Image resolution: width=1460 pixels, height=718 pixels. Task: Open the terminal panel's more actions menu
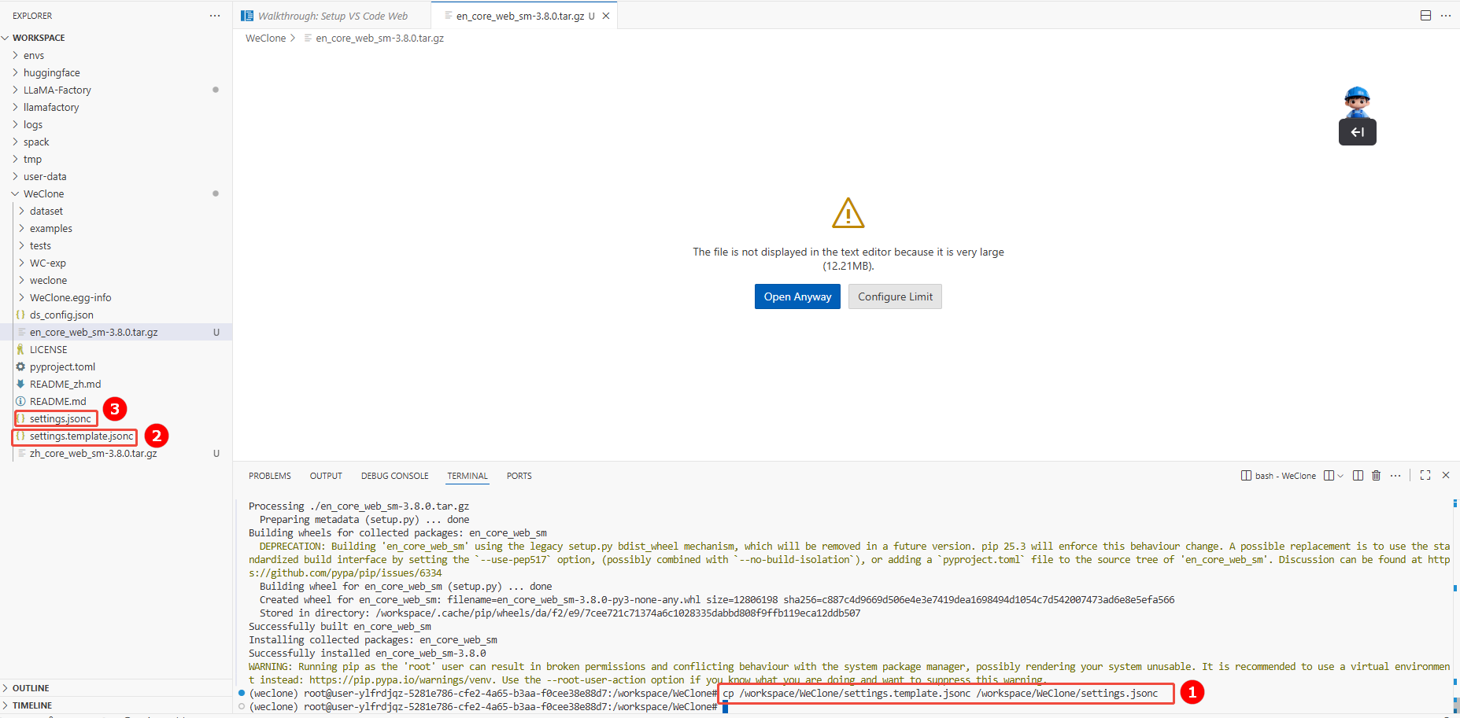click(x=1395, y=476)
